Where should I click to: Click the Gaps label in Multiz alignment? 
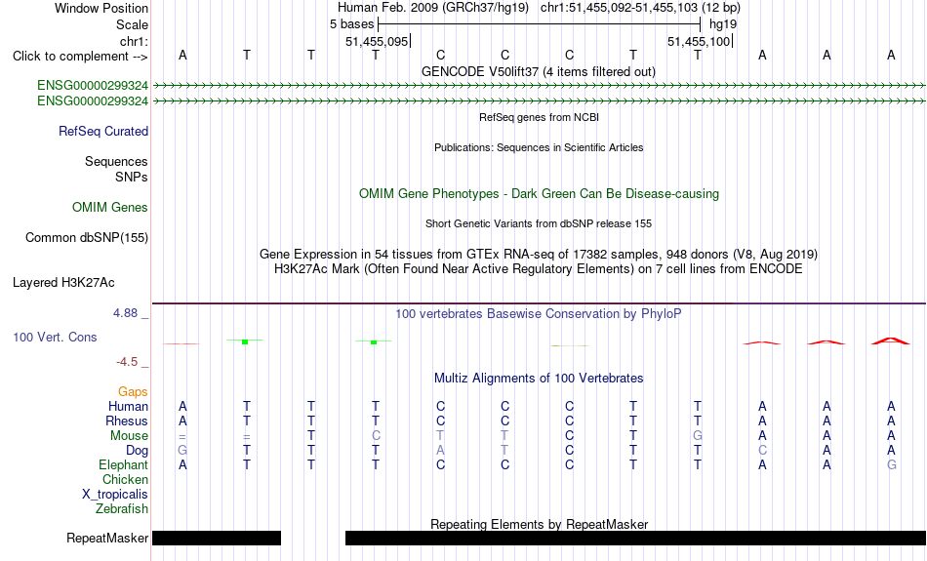click(133, 392)
